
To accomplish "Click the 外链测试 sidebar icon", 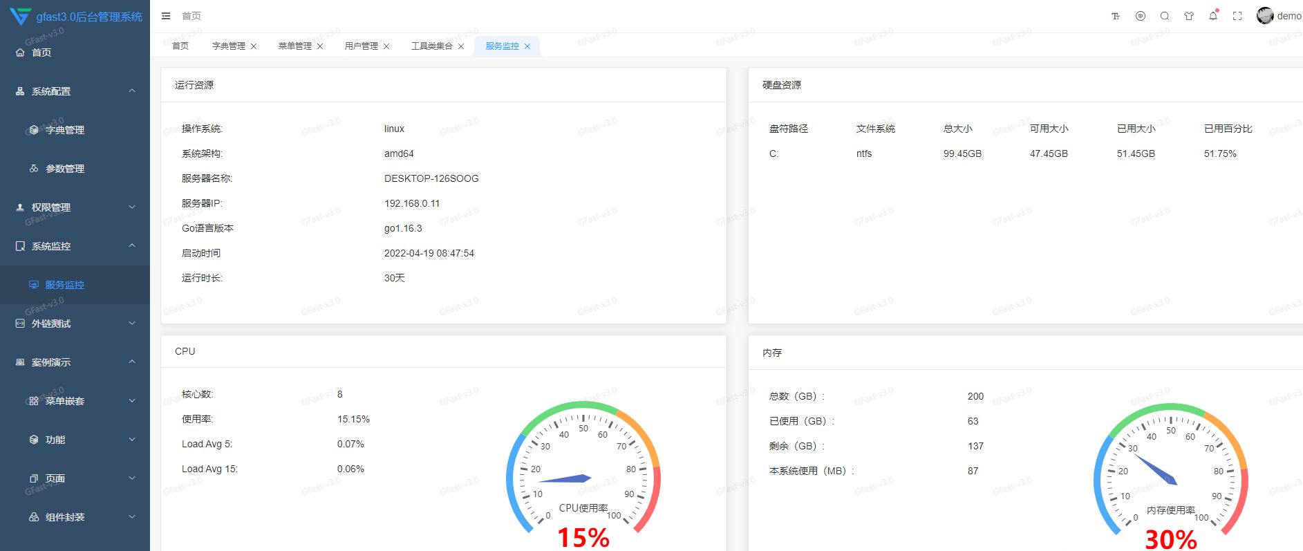I will point(20,324).
